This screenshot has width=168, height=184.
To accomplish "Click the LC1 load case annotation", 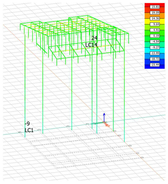I will click(x=29, y=130).
